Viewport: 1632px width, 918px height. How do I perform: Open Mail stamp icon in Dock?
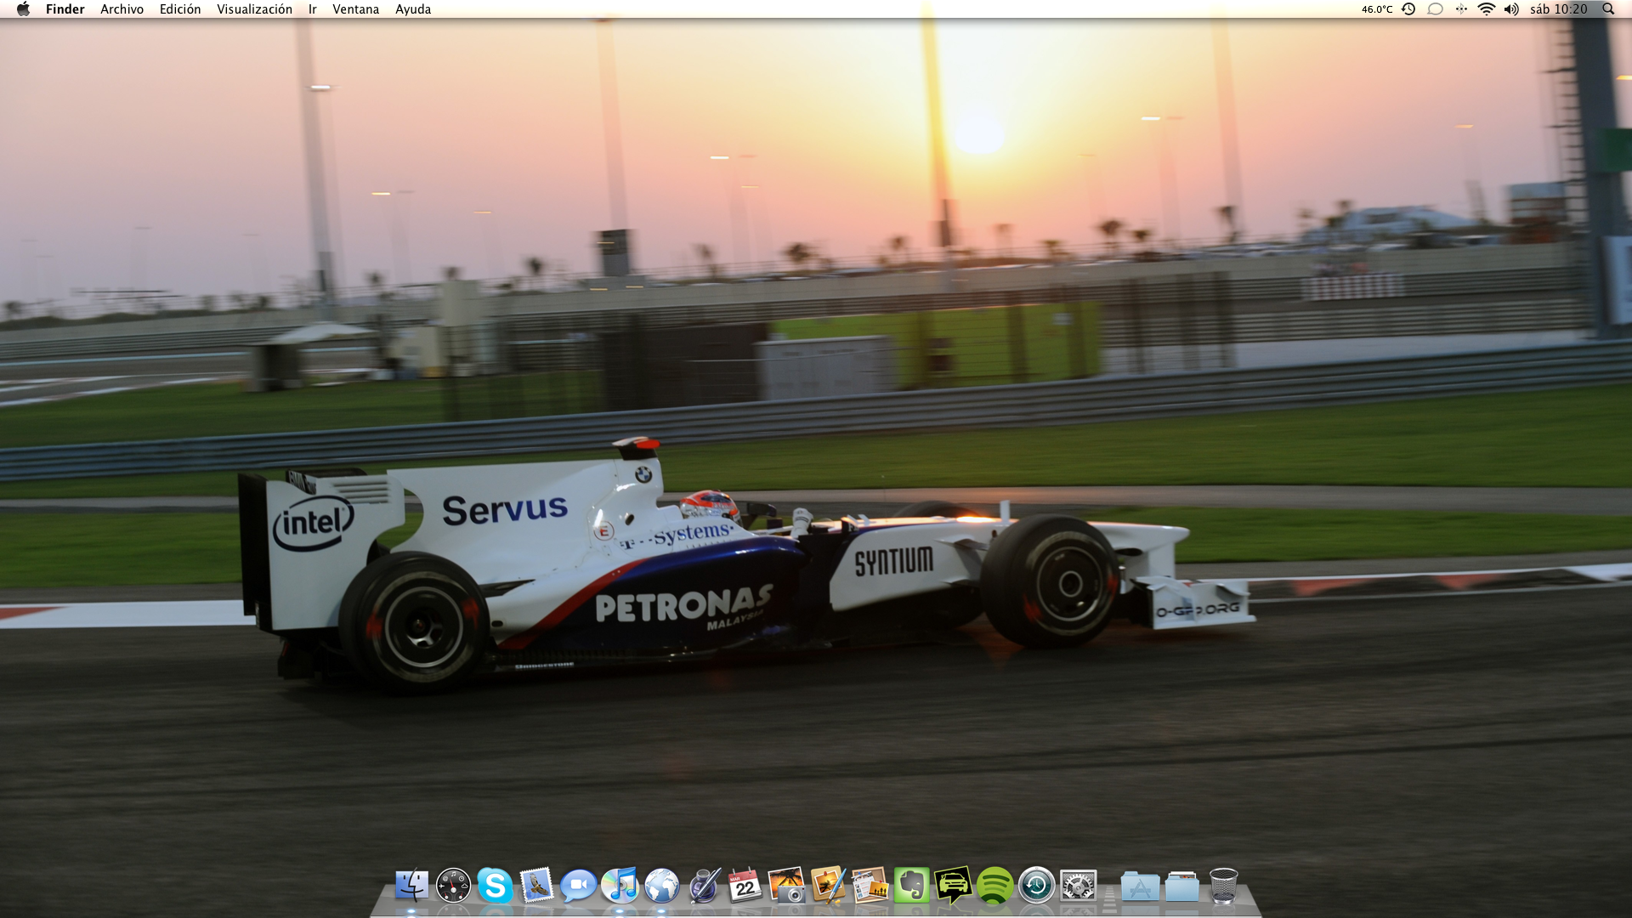point(536,886)
